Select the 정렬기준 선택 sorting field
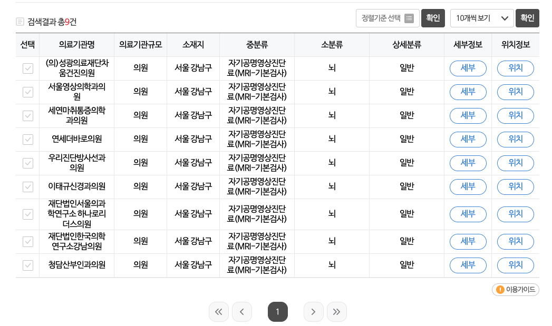Viewport: 552px width, 326px height. point(388,18)
